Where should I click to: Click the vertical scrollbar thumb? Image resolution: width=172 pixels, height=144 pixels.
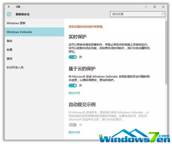166,52
